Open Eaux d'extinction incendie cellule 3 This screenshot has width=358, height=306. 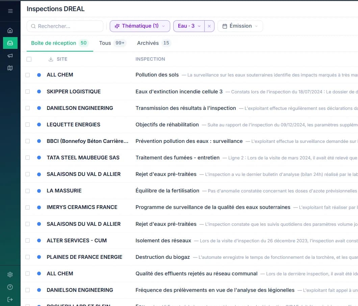pos(179,91)
